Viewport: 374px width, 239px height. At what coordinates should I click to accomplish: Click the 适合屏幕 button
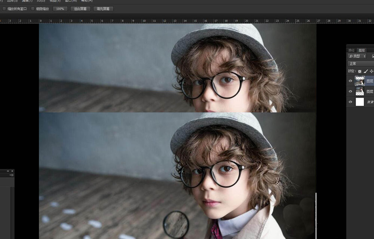click(80, 9)
